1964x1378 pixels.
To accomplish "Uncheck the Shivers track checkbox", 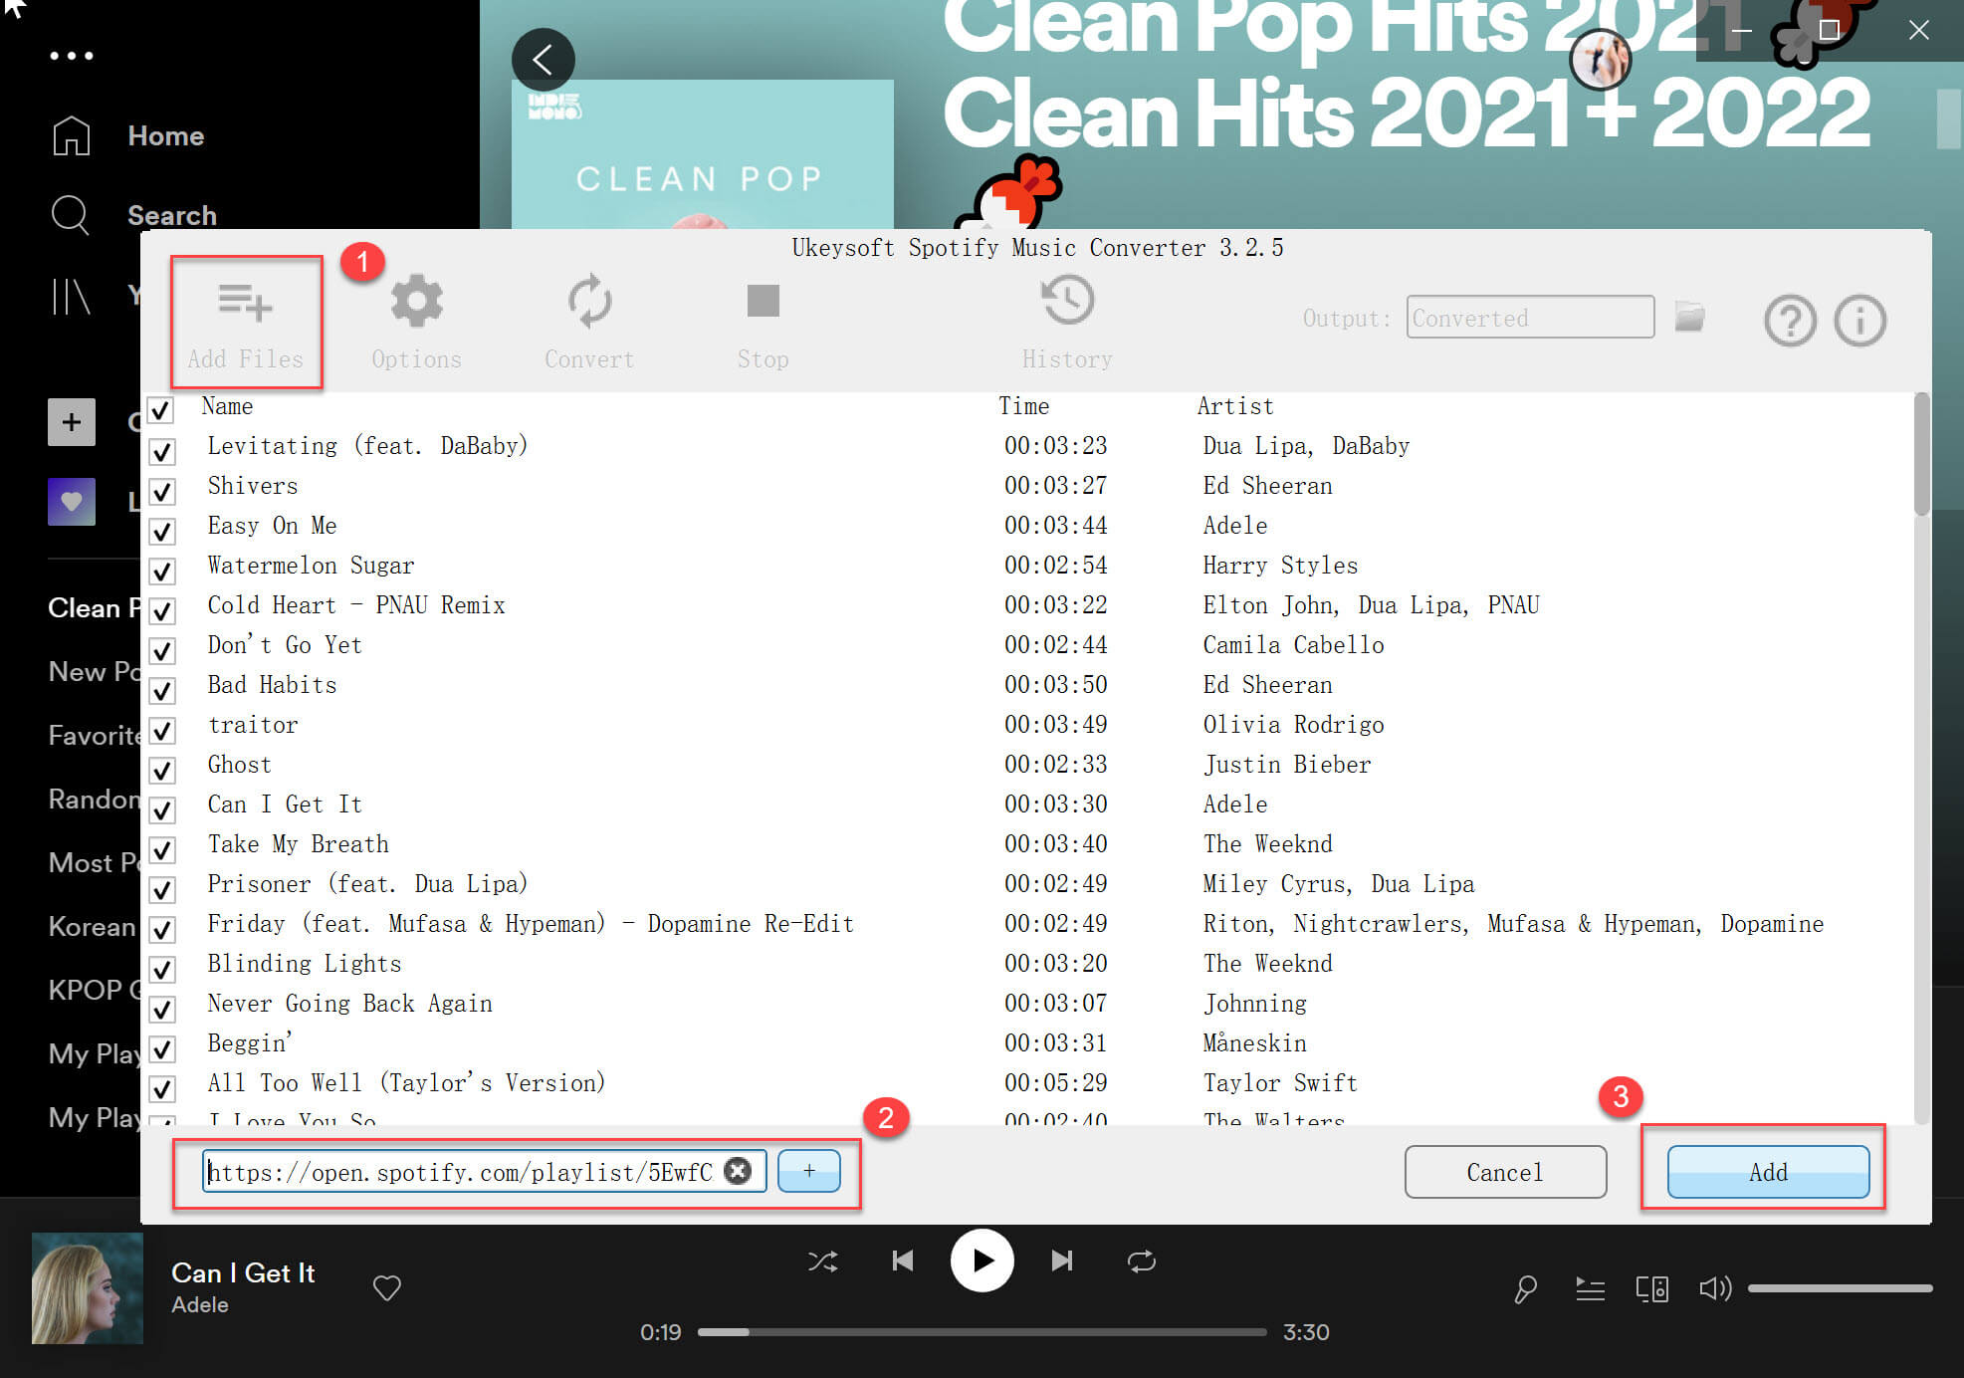I will click(162, 491).
